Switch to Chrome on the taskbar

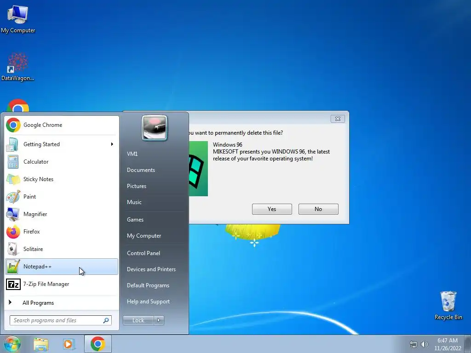pos(98,344)
